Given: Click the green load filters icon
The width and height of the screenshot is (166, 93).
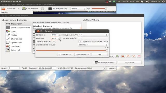Looking at the screenshot, I should 117,56.
